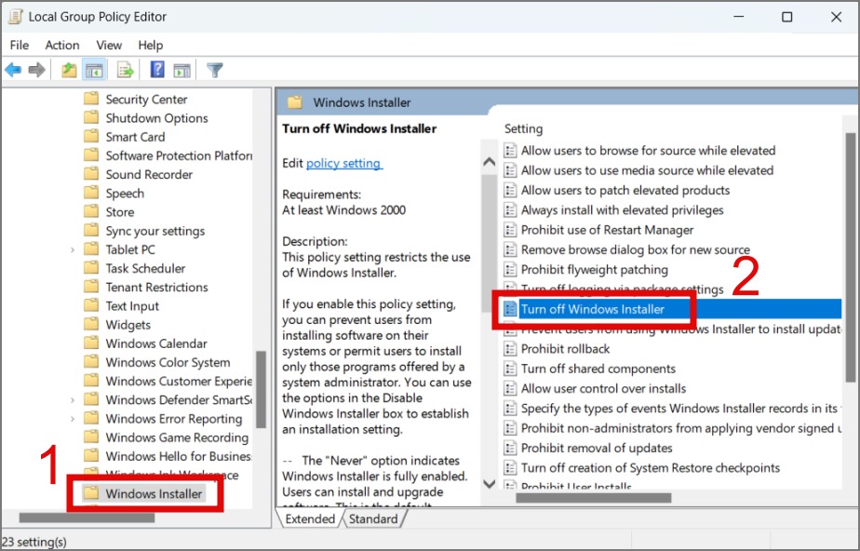Click the Local Group Policy Editor title icon
Screen dimensions: 860x551
(x=15, y=17)
